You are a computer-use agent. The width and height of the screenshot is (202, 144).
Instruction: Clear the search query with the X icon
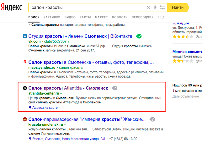(x=148, y=8)
